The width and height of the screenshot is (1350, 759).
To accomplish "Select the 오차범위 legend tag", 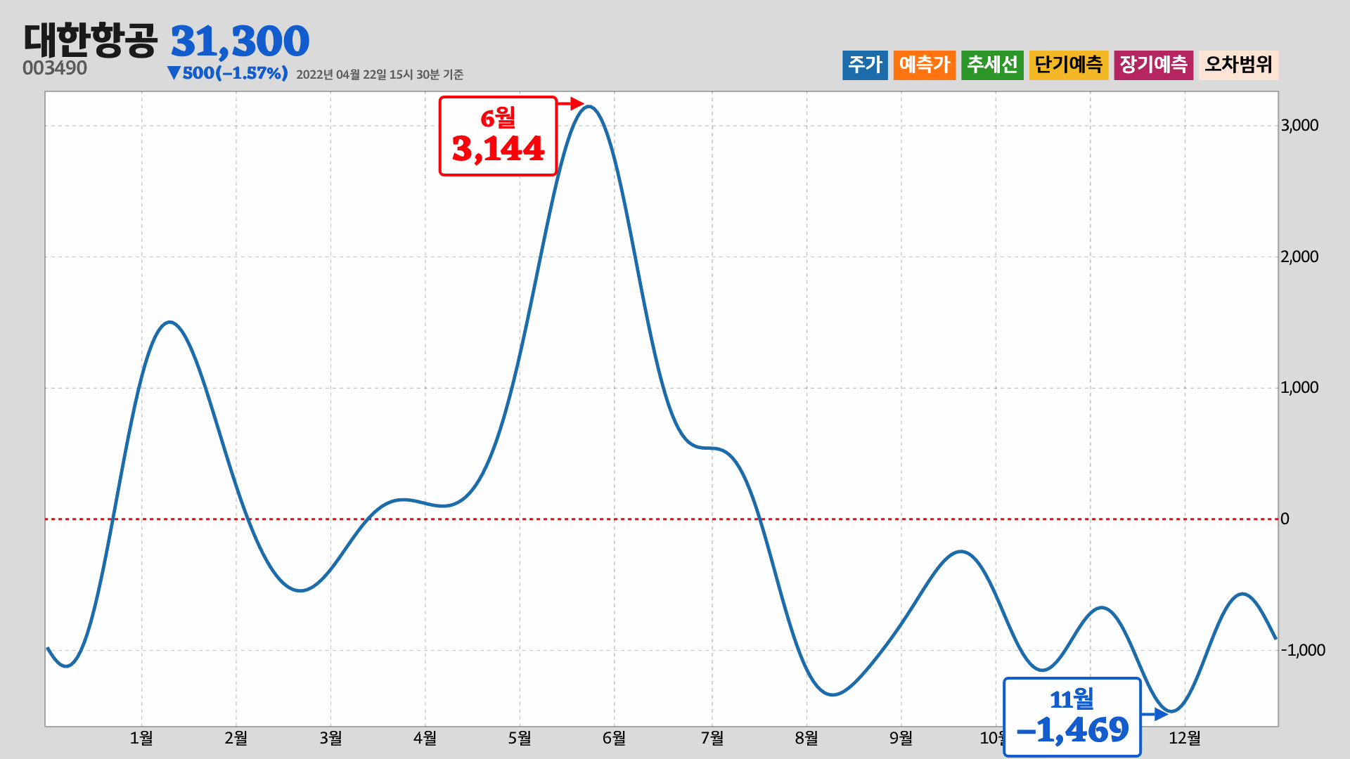I will (1239, 65).
